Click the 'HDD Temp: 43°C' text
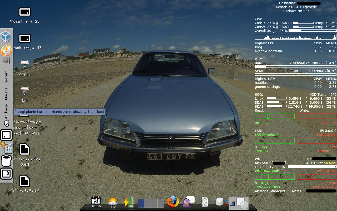 (x=323, y=95)
